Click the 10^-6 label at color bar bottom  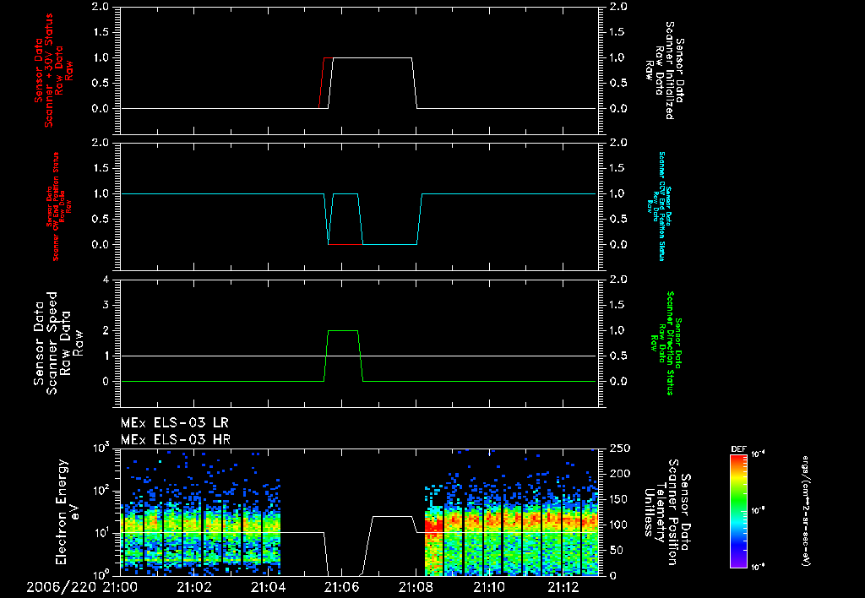click(759, 567)
